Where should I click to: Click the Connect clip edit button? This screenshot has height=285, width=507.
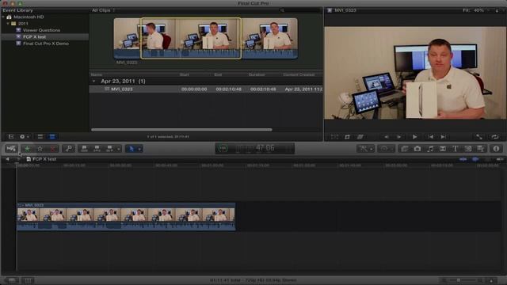(x=85, y=149)
